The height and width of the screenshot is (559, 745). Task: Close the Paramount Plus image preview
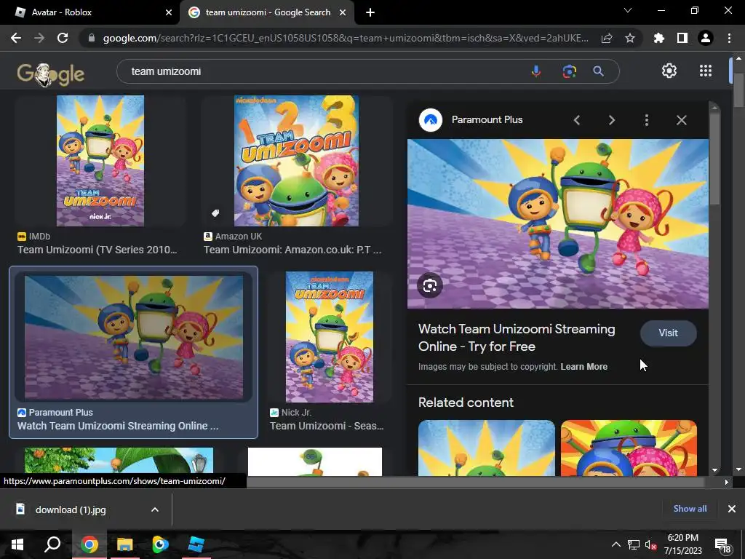681,120
